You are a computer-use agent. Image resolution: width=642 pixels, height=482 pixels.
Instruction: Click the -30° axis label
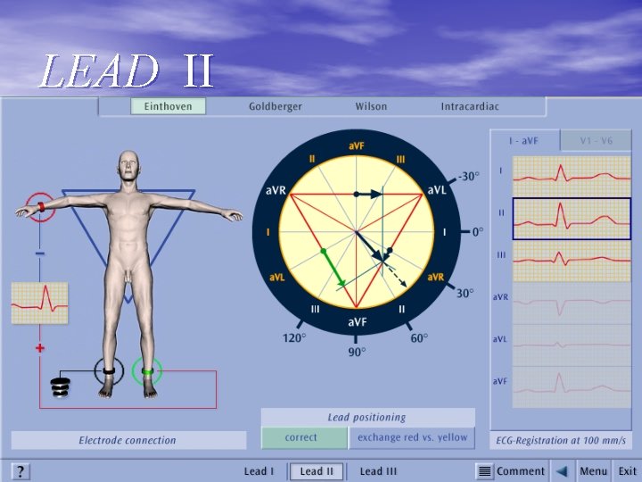tap(468, 177)
